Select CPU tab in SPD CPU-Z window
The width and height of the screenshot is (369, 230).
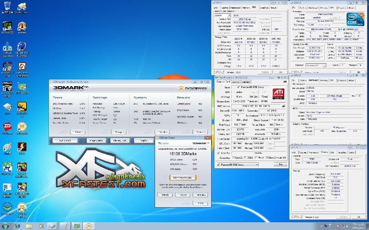coord(216,8)
